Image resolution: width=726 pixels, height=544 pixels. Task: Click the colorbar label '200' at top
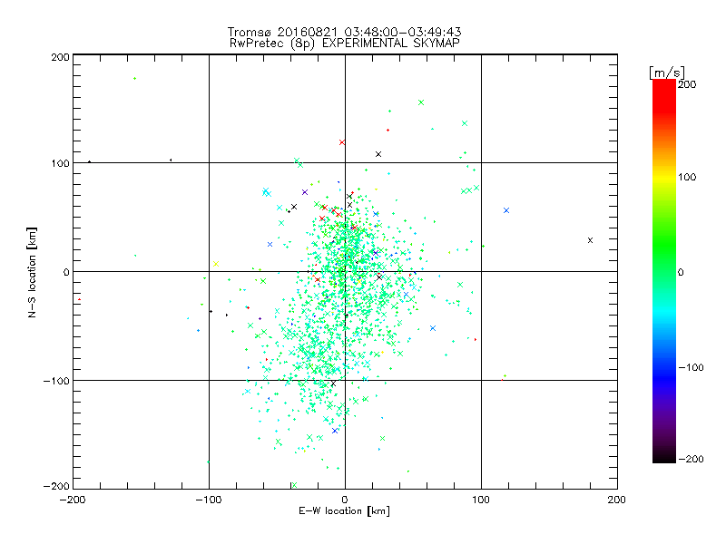(687, 84)
